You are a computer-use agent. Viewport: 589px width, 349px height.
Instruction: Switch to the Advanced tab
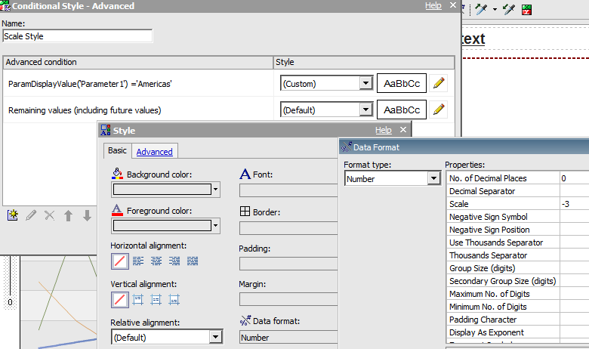(x=154, y=152)
